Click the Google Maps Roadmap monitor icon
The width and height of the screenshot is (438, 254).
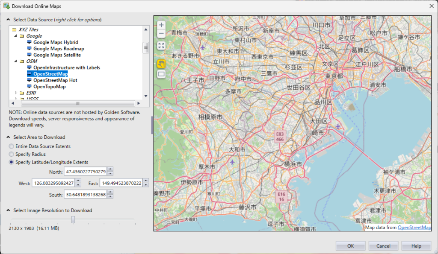click(x=30, y=49)
